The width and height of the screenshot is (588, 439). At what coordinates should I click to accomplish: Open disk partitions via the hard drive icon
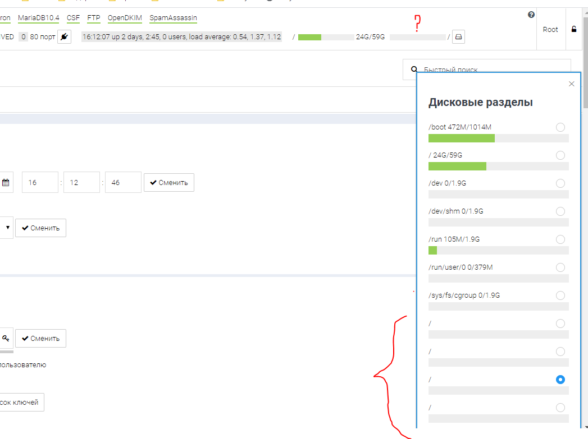(459, 37)
